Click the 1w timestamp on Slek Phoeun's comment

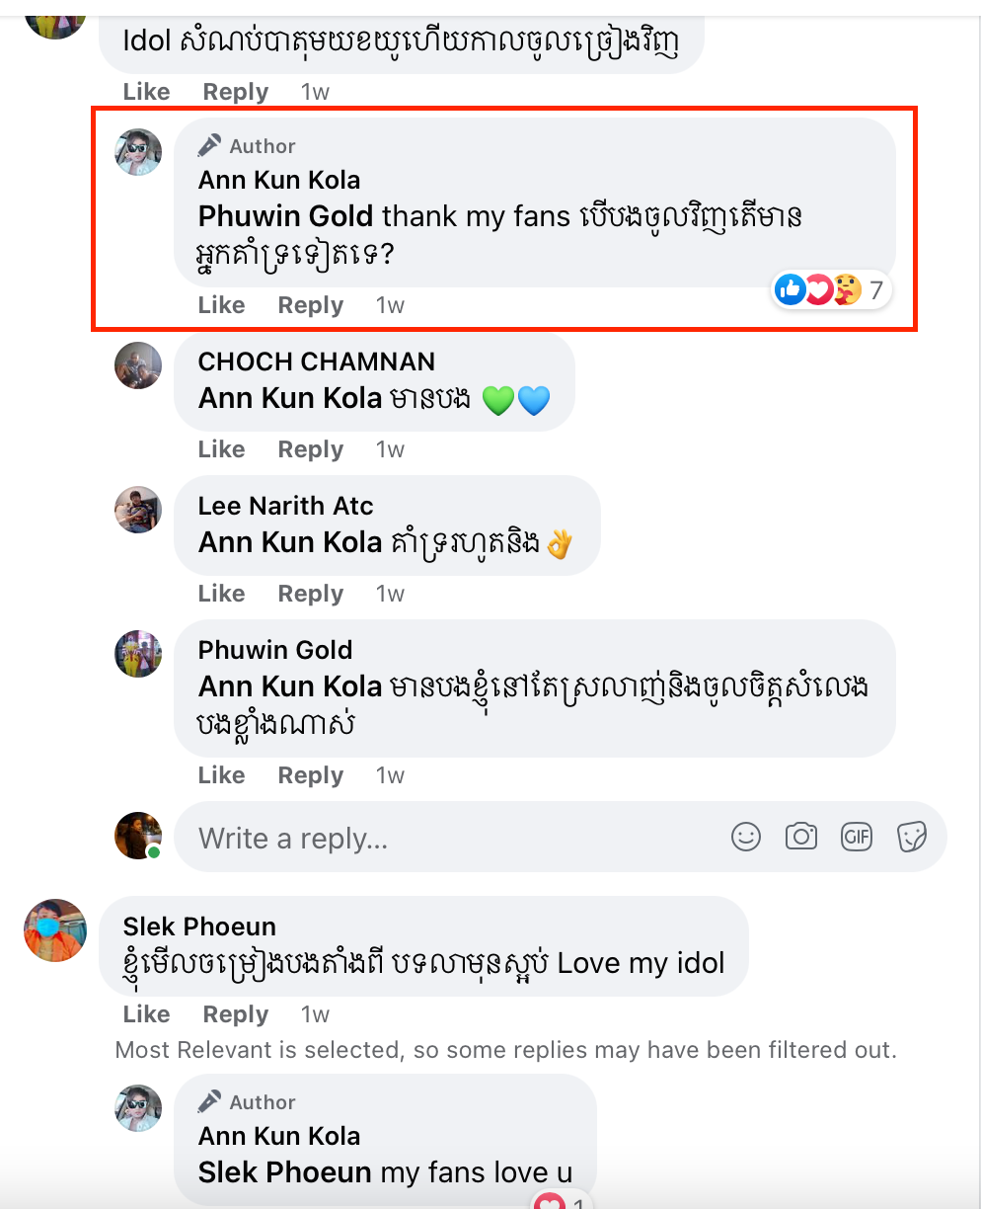pos(315,1014)
